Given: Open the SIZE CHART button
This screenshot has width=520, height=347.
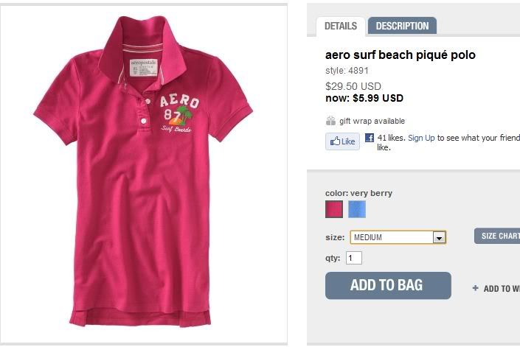Looking at the screenshot, I should tap(499, 236).
